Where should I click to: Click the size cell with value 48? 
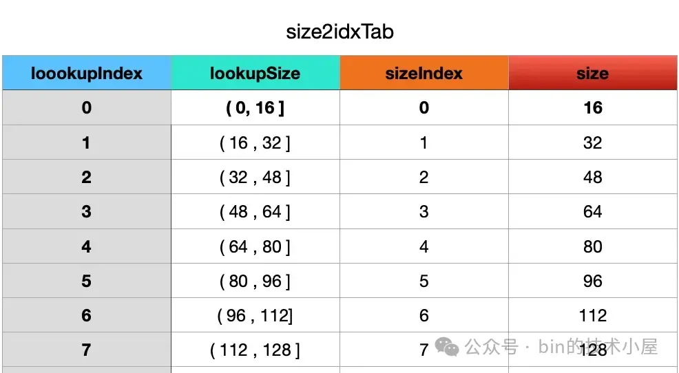coord(592,178)
